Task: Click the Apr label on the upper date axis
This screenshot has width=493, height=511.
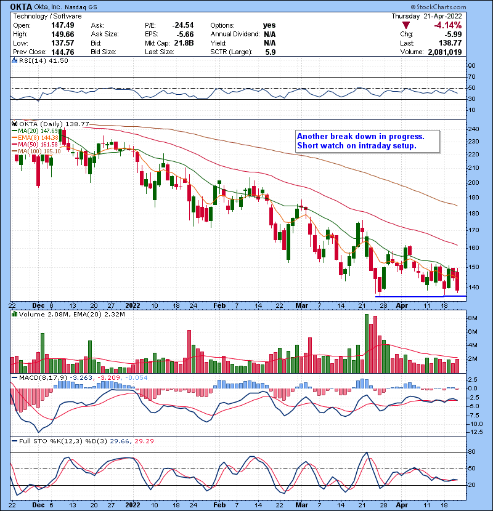Action: tap(402, 306)
